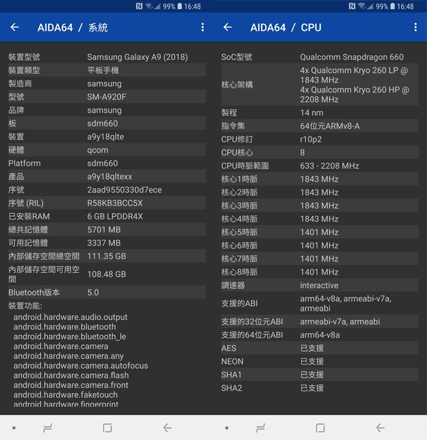Select the Bluetooth版本 5.0 row
Image resolution: width=427 pixels, height=440 pixels.
107,292
